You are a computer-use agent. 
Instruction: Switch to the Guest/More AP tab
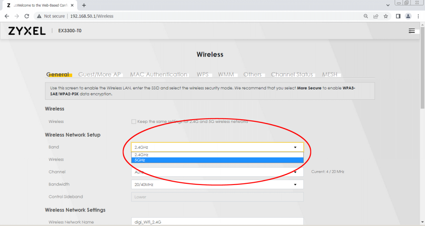coord(100,75)
